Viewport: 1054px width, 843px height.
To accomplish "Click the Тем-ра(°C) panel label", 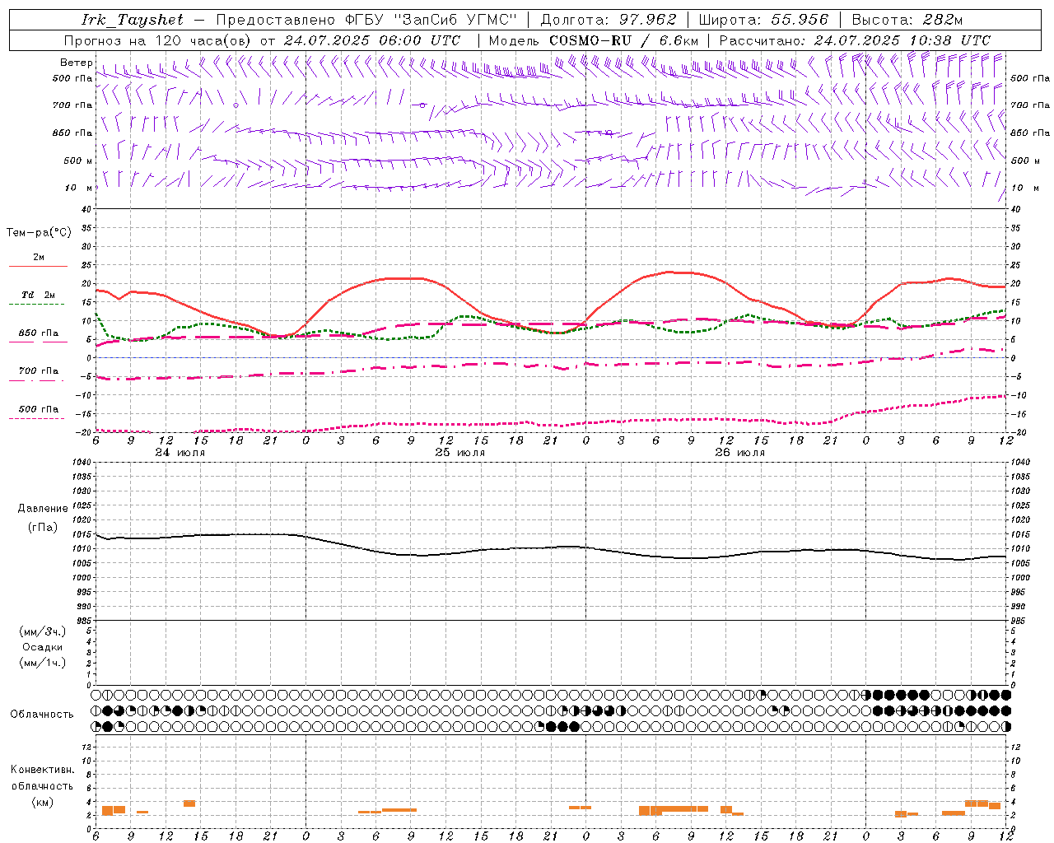I will click(39, 233).
